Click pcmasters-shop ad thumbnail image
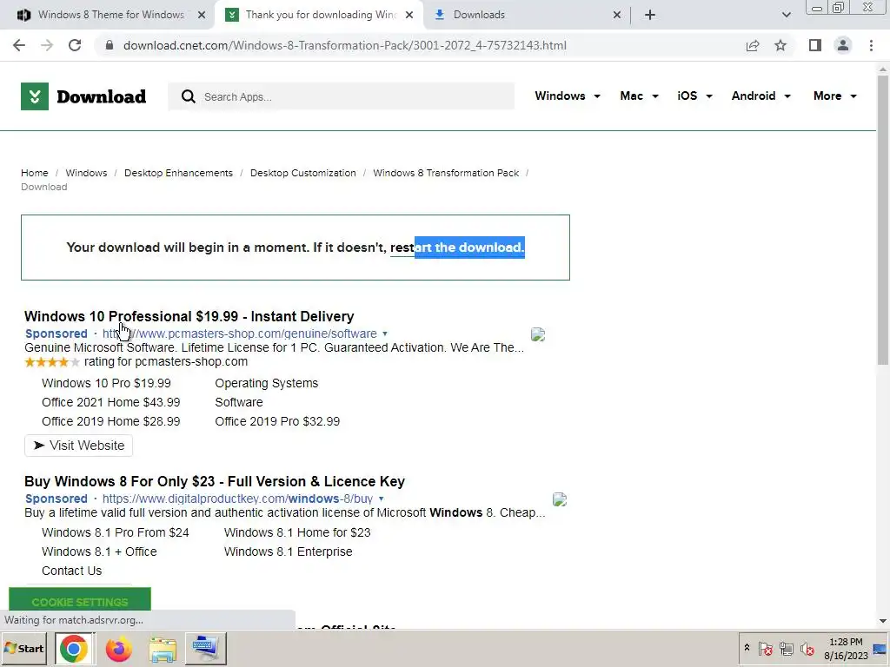Image resolution: width=890 pixels, height=667 pixels. pos(537,334)
